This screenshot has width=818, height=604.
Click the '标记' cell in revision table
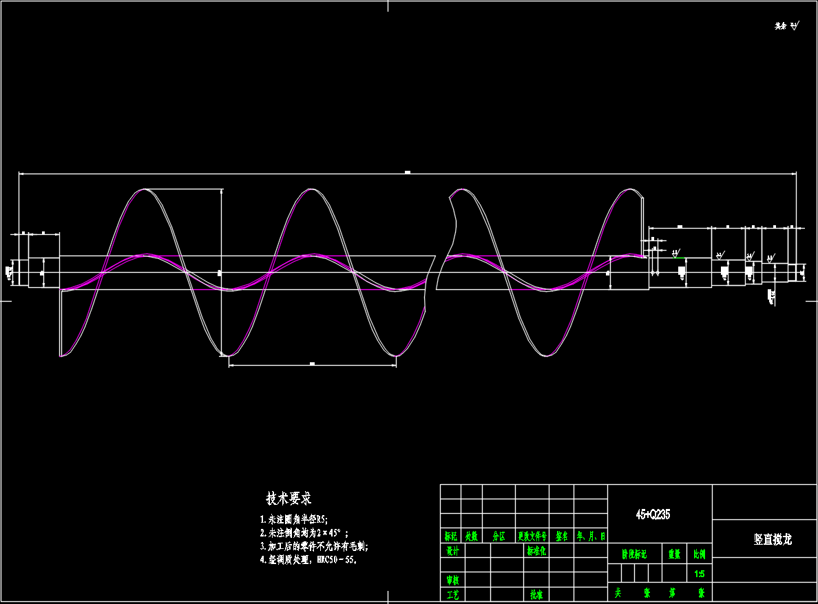pos(451,537)
